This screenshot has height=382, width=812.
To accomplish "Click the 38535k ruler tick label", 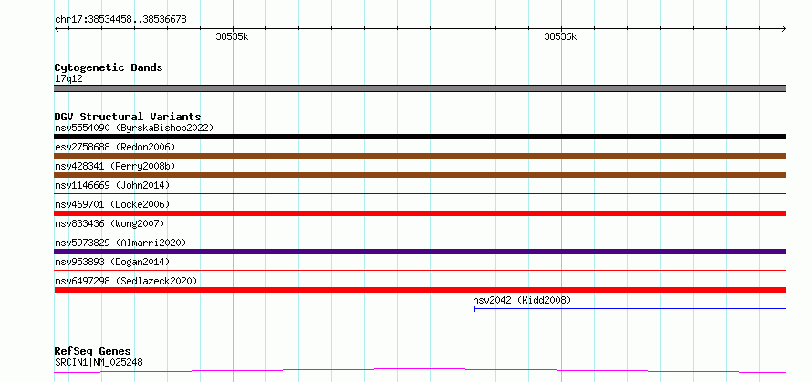I will (x=232, y=36).
